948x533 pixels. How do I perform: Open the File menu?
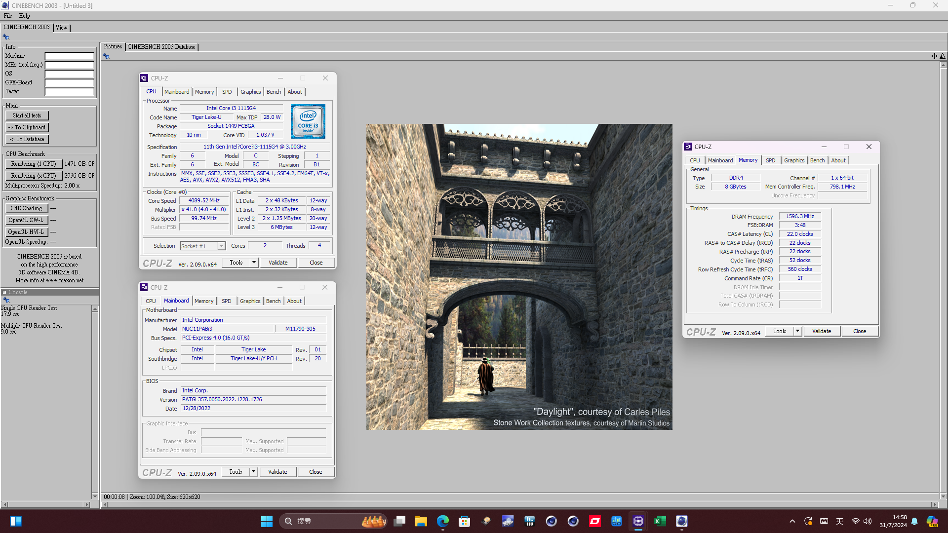(x=8, y=16)
